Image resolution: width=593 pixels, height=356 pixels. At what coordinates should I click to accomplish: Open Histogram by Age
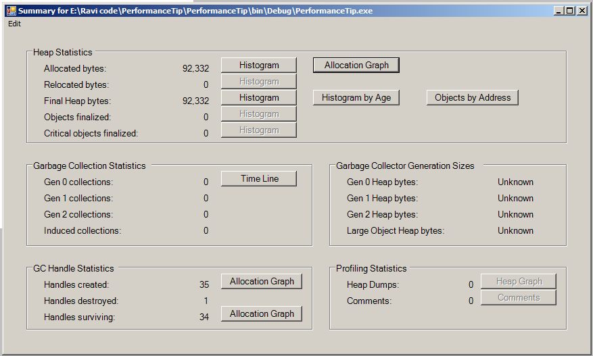(x=356, y=97)
